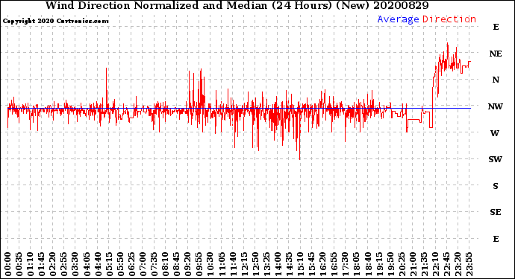Image resolution: width=515 pixels, height=279 pixels.
Task: Click the 08:10 time label
Action: click(165, 264)
